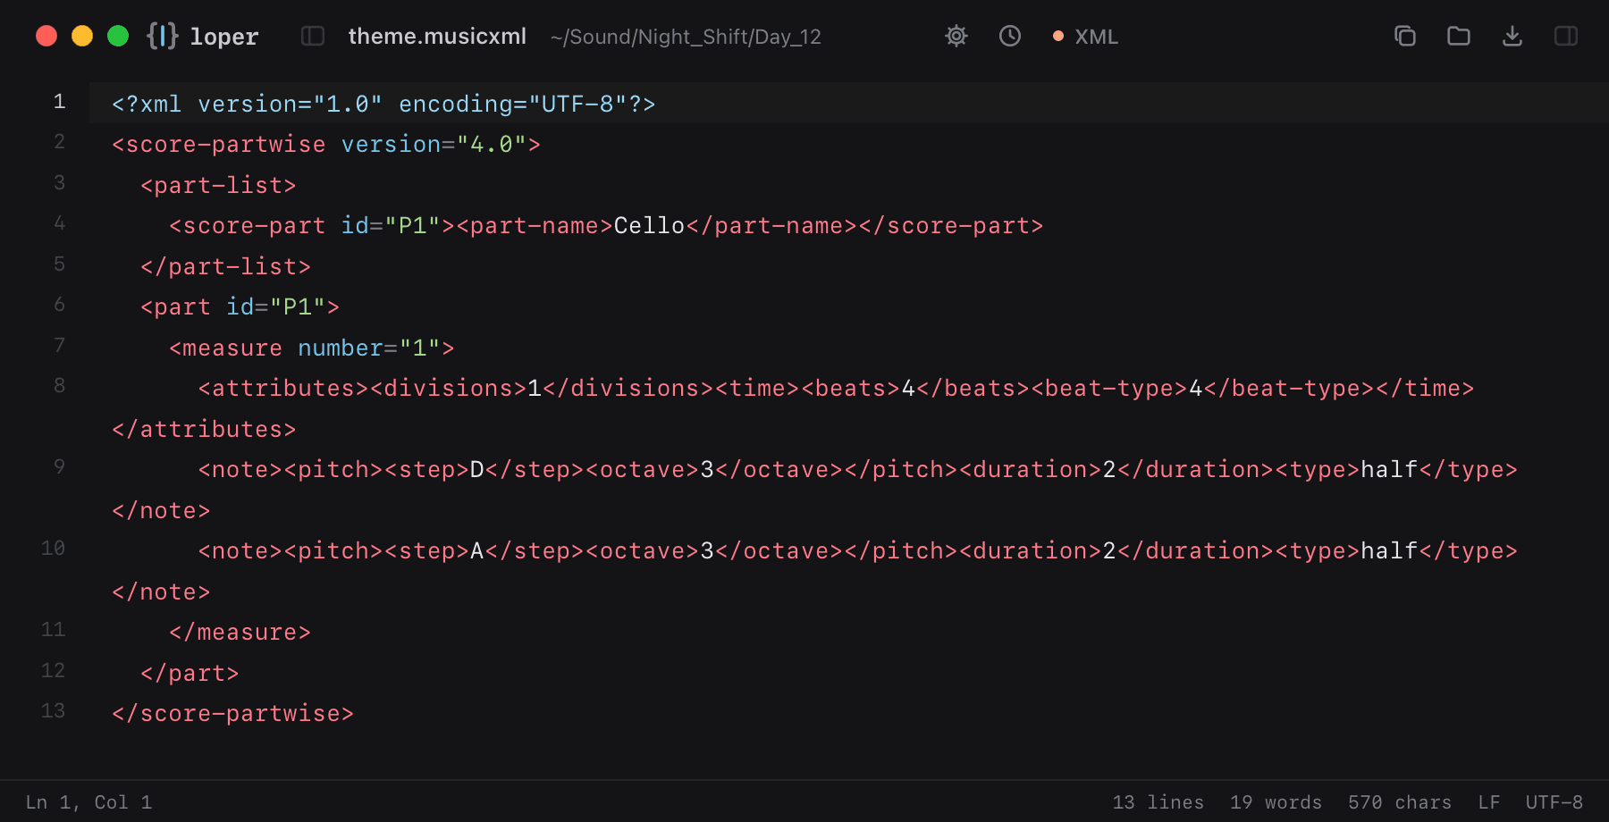Click the Ln 1, Col 1 cursor position
The image size is (1609, 822).
click(88, 802)
